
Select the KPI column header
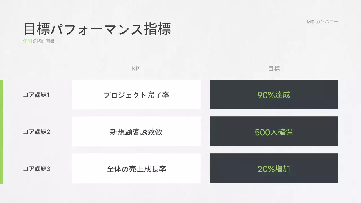coord(136,69)
